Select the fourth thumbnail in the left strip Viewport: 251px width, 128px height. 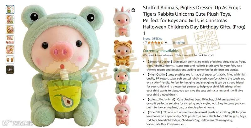10,39
